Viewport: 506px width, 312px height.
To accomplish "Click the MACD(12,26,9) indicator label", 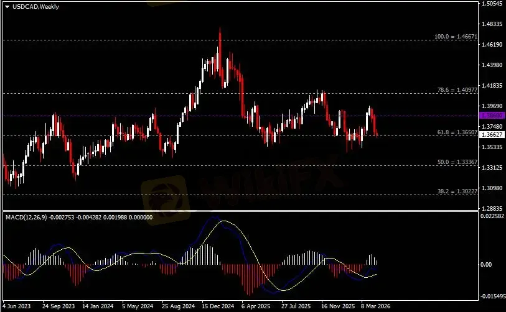I will click(27, 218).
